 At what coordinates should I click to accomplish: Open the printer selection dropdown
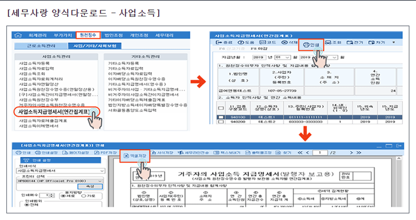[60, 181]
